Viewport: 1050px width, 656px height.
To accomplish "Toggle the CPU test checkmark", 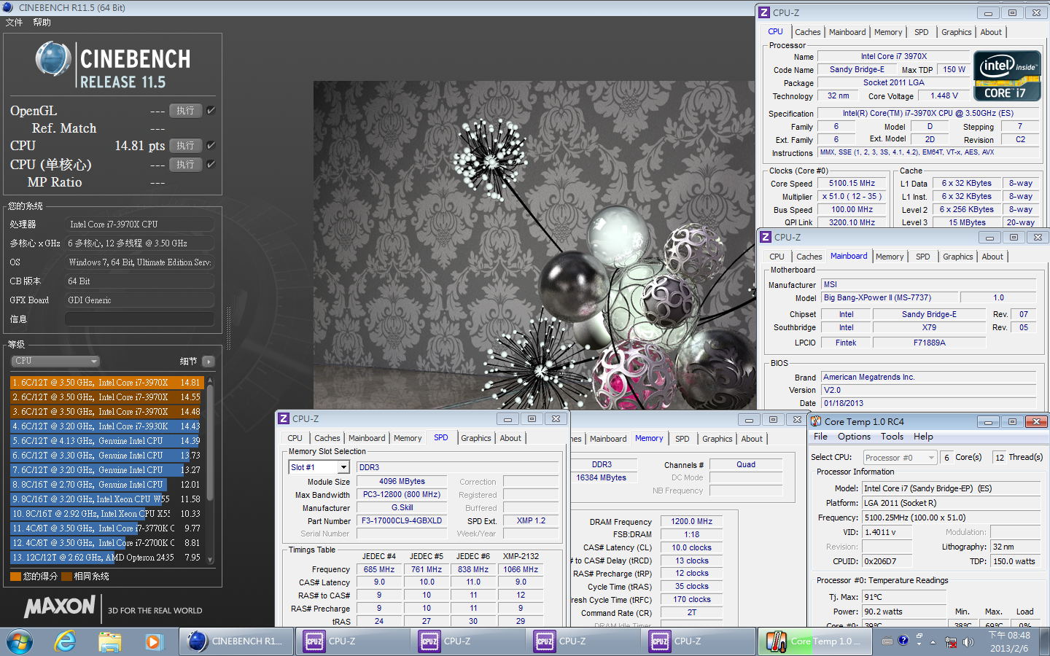I will pos(211,146).
